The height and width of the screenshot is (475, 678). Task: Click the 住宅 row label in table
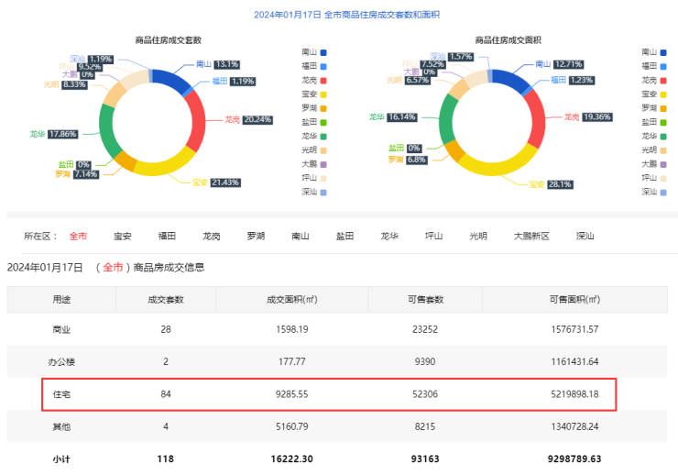[61, 393]
